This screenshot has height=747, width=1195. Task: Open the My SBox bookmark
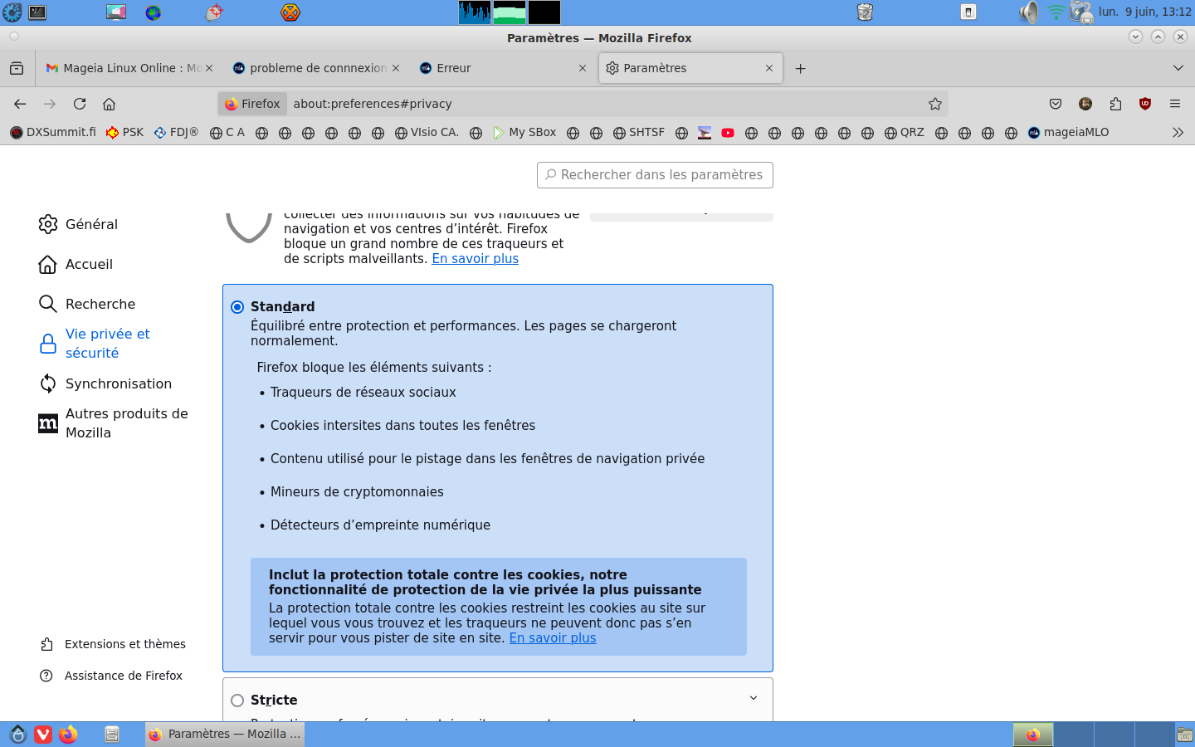[x=524, y=133]
